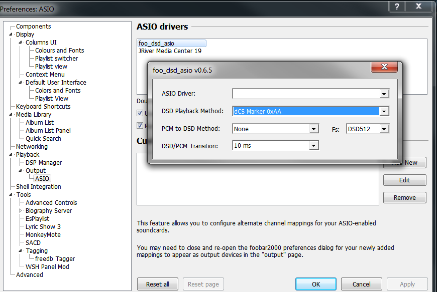Image resolution: width=437 pixels, height=292 pixels.
Task: Select Colours and Fonts under Columns UI
Action: (60, 51)
